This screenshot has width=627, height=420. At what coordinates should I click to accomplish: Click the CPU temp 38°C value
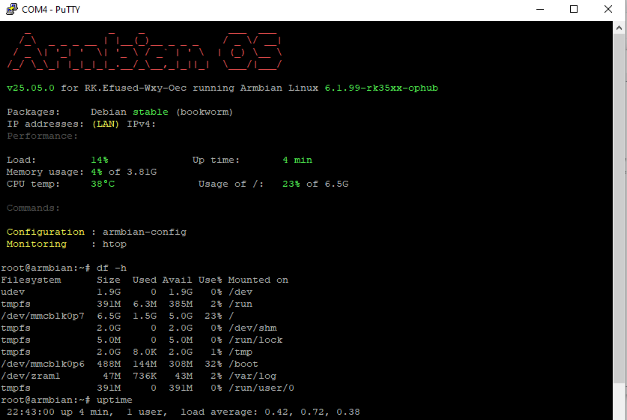click(x=103, y=184)
